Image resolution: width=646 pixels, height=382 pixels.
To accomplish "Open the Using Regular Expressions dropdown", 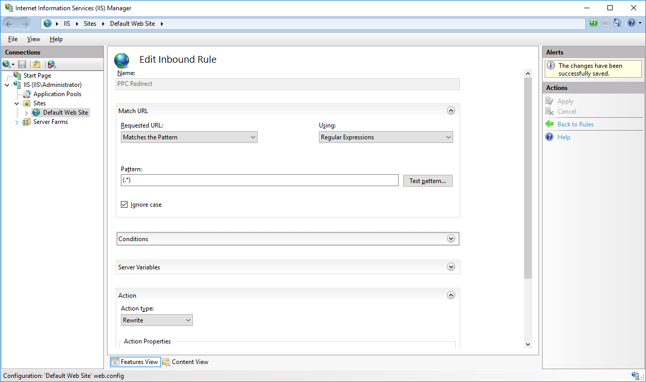I will tap(386, 137).
